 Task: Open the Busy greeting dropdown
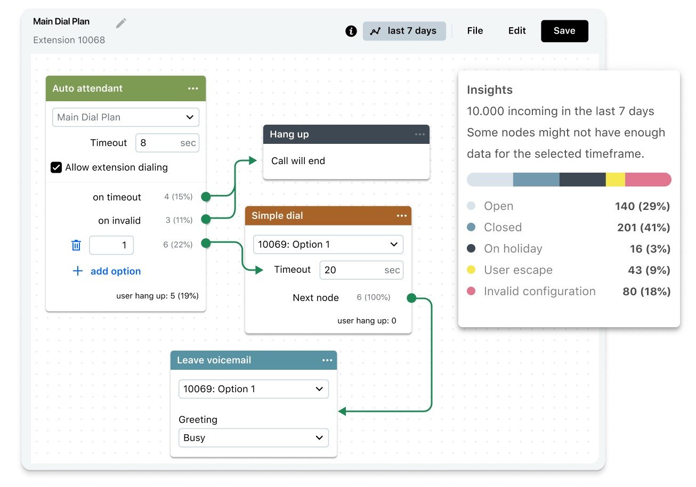[253, 437]
